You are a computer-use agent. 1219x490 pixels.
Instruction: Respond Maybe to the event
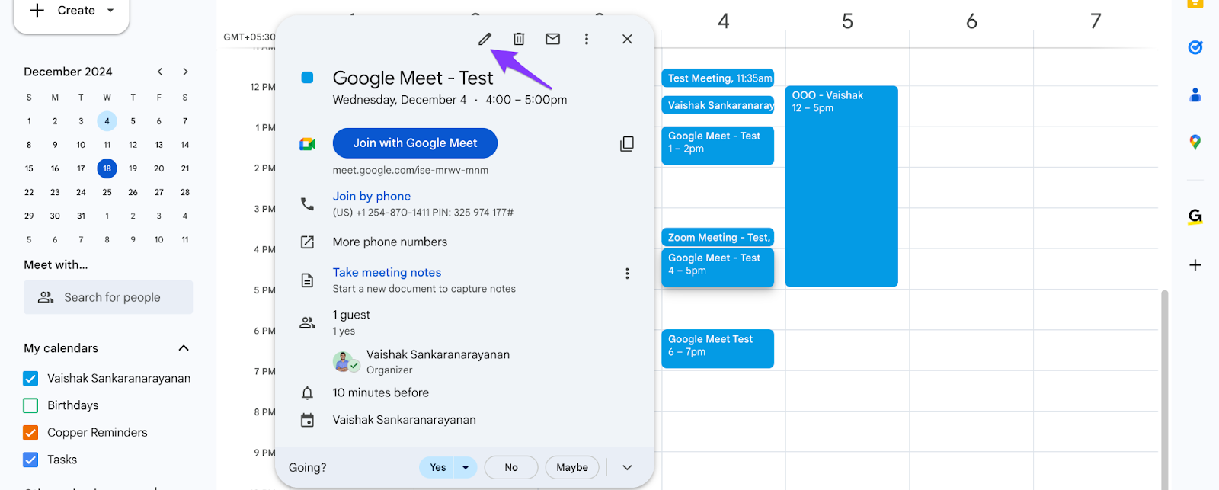(x=572, y=468)
